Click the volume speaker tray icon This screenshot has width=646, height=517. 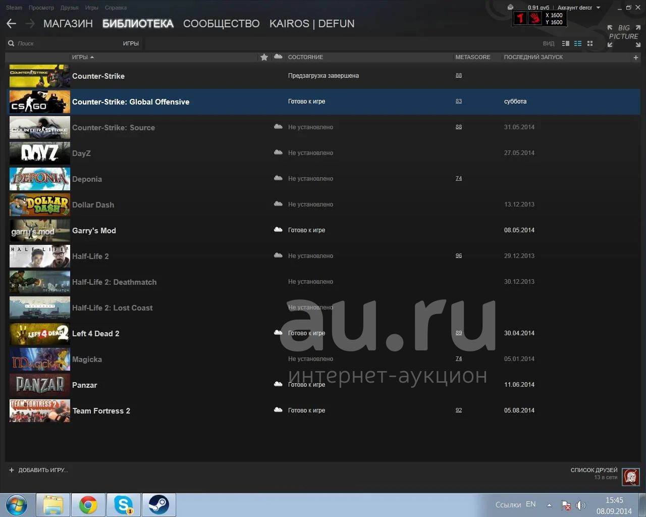pos(580,505)
